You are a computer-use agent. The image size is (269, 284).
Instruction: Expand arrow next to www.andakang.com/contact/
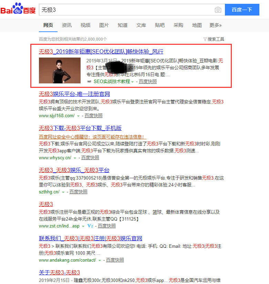tap(100, 260)
